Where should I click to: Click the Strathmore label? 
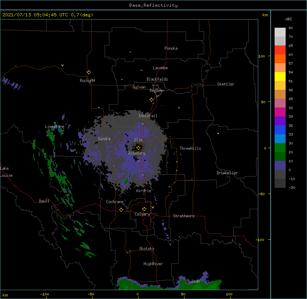pos(184,216)
